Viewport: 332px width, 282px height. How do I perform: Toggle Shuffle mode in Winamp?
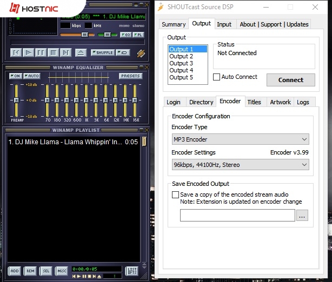point(103,52)
